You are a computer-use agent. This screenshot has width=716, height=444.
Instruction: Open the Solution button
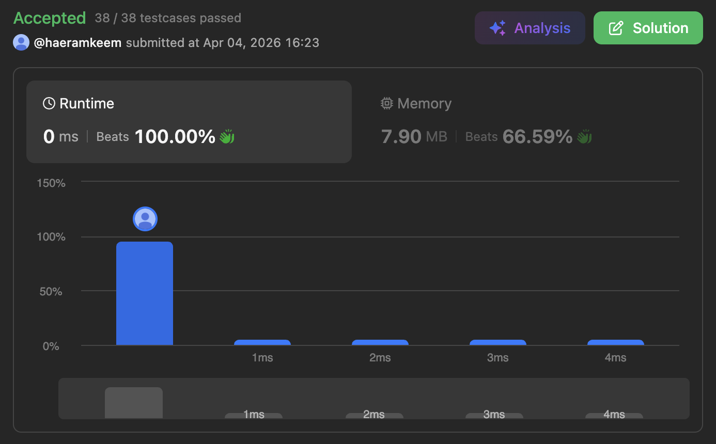[648, 28]
